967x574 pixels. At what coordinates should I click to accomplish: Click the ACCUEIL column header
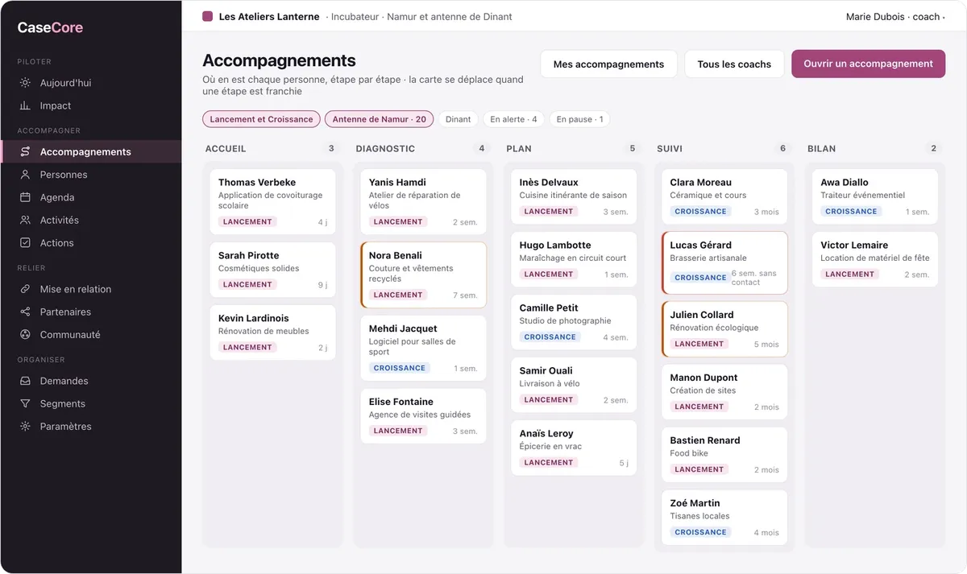coord(226,149)
